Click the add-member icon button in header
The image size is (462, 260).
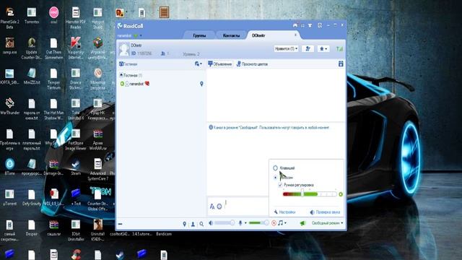click(x=308, y=48)
